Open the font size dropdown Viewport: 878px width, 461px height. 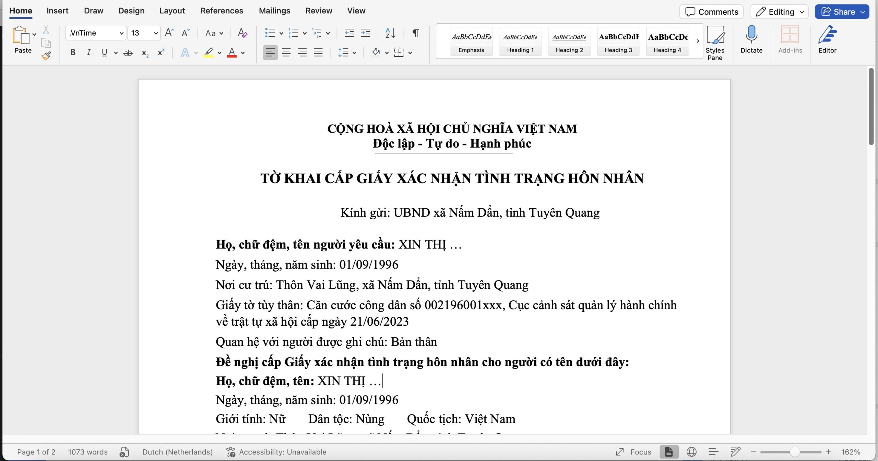click(155, 33)
